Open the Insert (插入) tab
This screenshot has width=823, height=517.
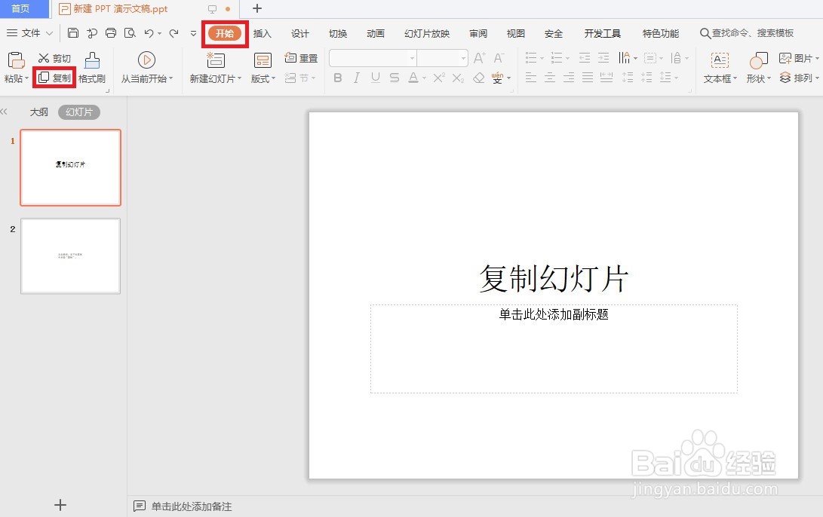262,34
